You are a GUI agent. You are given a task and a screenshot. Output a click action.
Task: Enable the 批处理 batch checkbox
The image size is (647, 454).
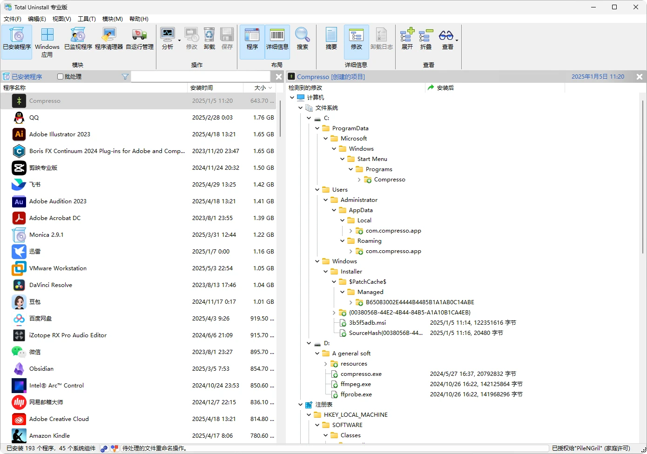point(60,77)
